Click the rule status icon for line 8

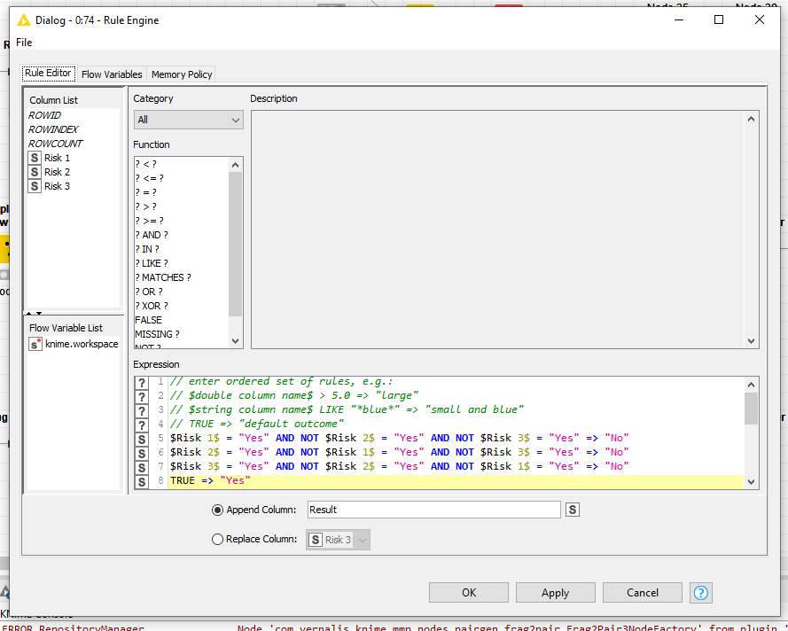pyautogui.click(x=141, y=481)
